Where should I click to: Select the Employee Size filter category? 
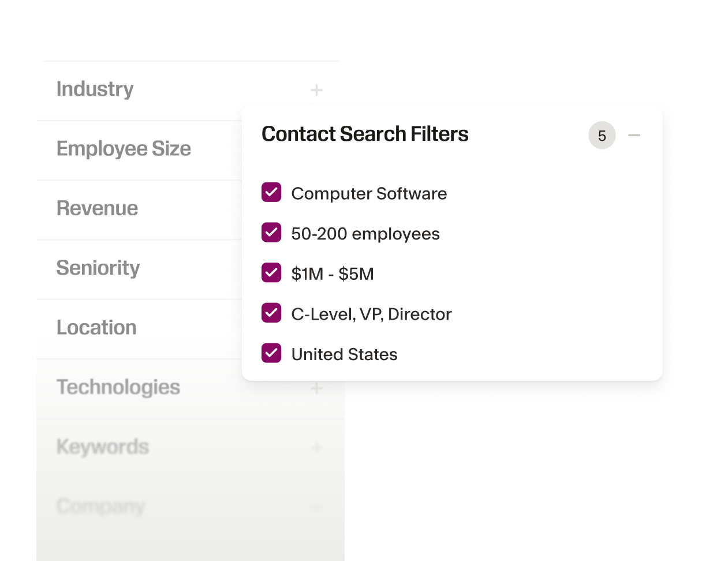[x=124, y=149]
